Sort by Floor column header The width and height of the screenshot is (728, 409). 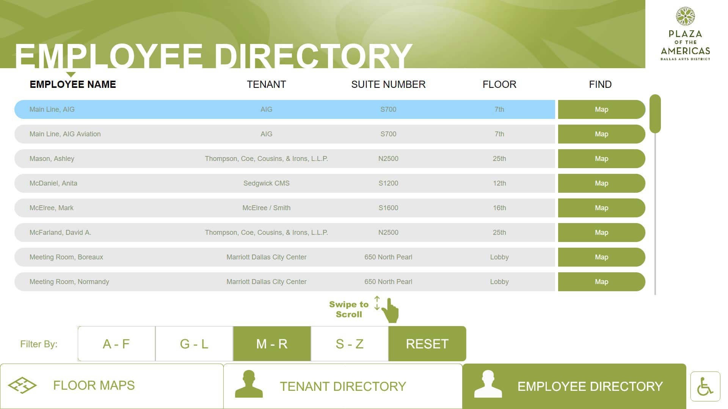point(499,84)
